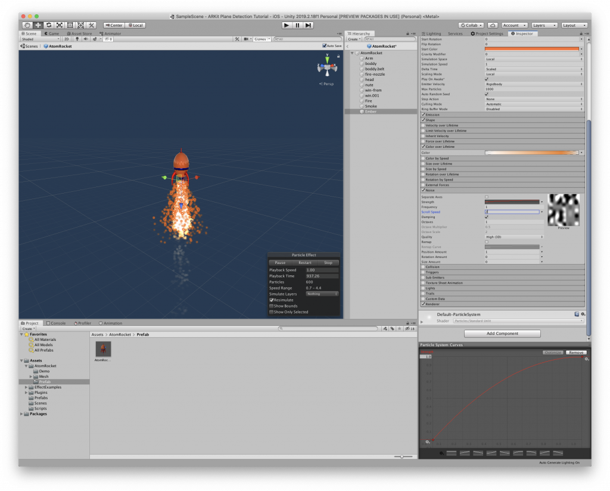Open the custom editor tools button
Image resolution: width=610 pixels, height=491 pixels.
[x=91, y=25]
